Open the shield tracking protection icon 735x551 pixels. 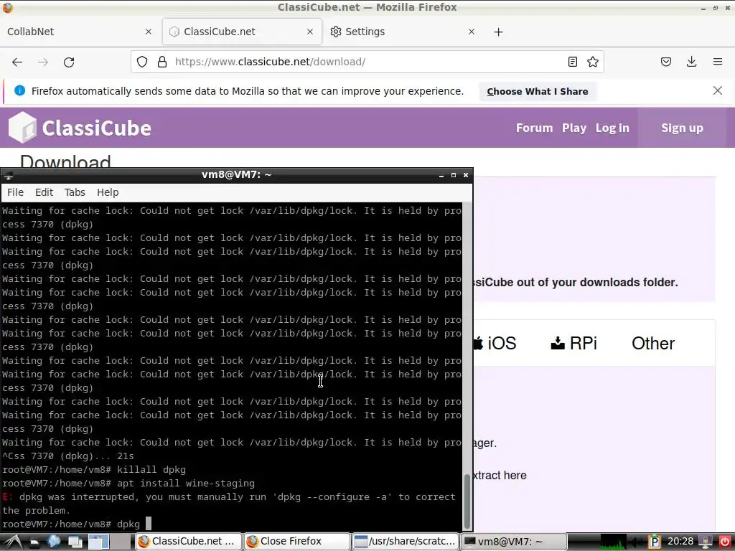pyautogui.click(x=142, y=62)
